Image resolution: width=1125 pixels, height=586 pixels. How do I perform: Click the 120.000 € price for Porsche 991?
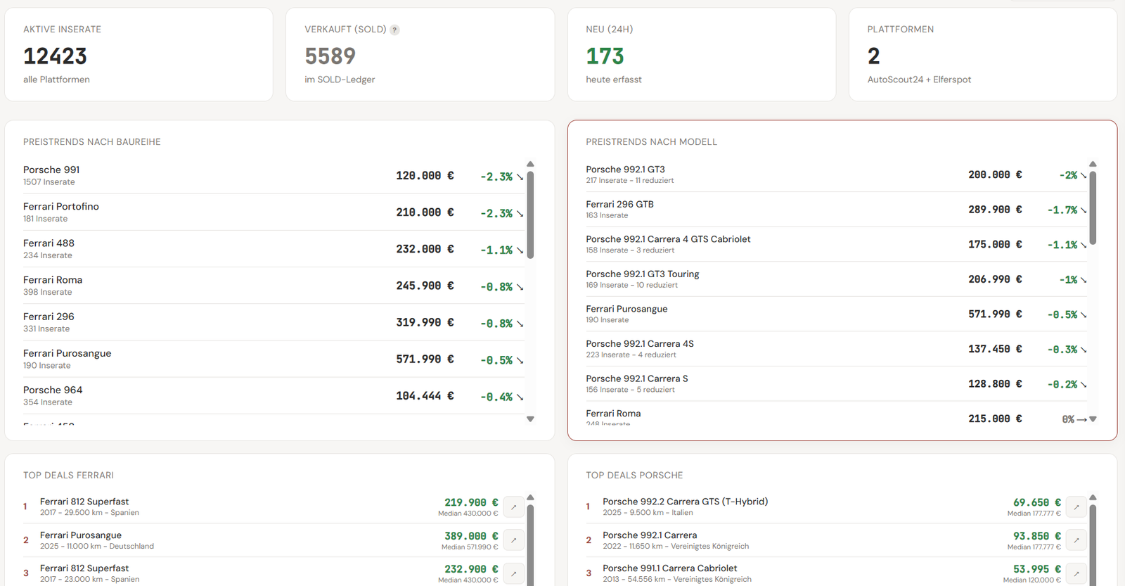coord(425,176)
